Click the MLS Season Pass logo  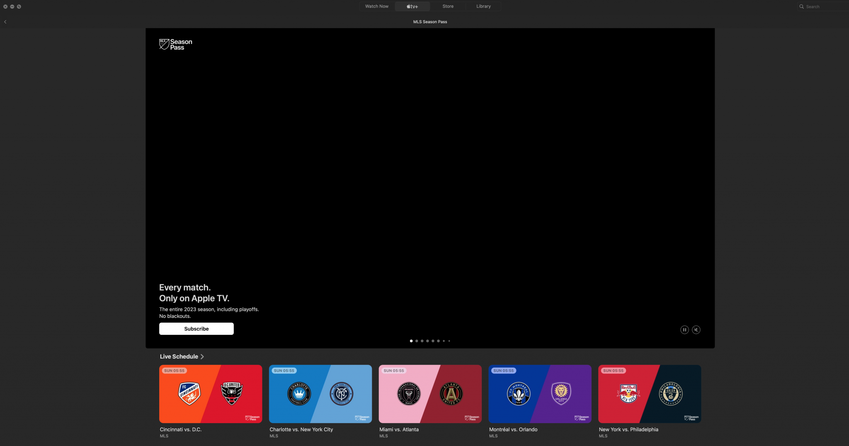[176, 44]
